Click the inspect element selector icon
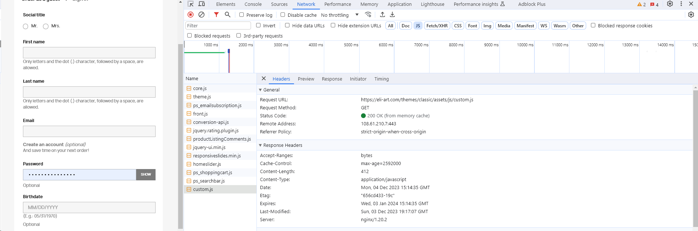 coord(191,4)
